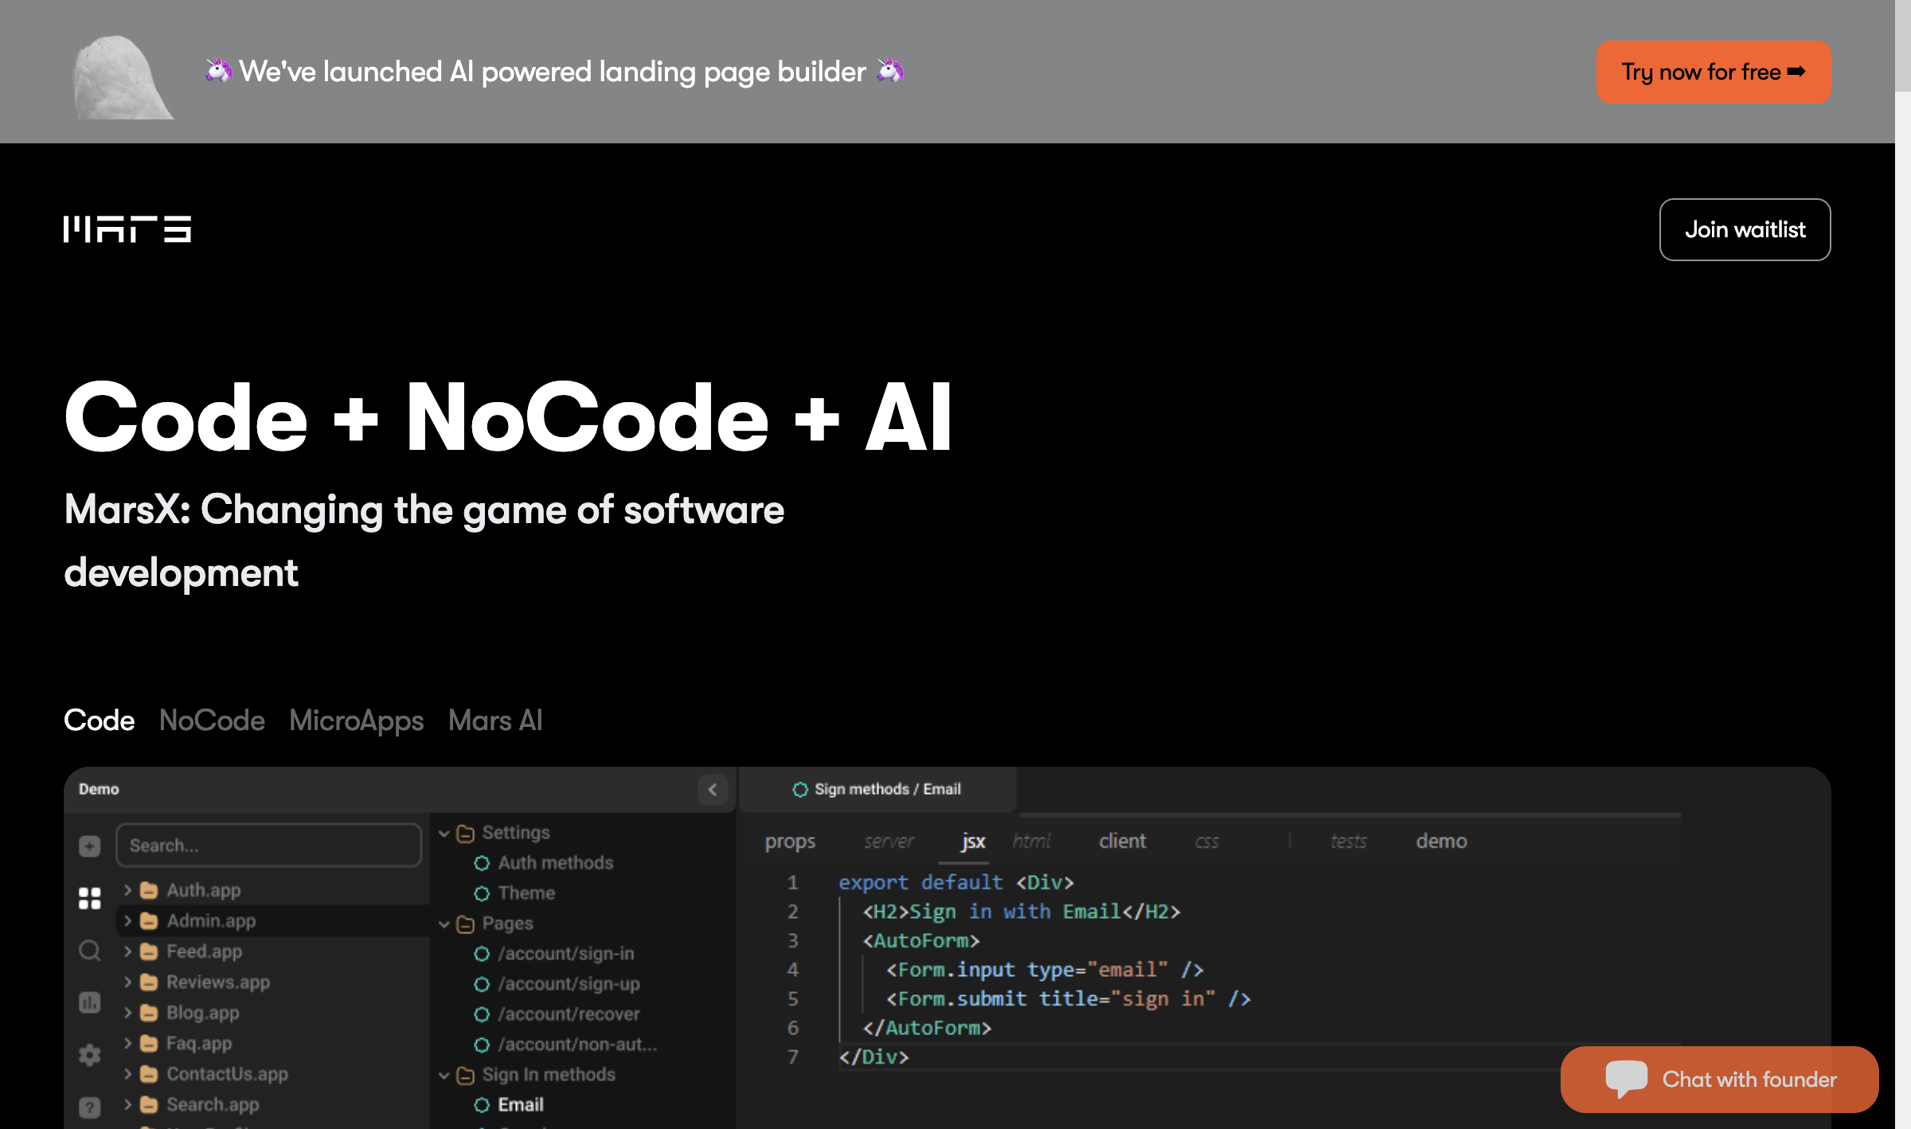Click the Search.app folder icon

[149, 1104]
